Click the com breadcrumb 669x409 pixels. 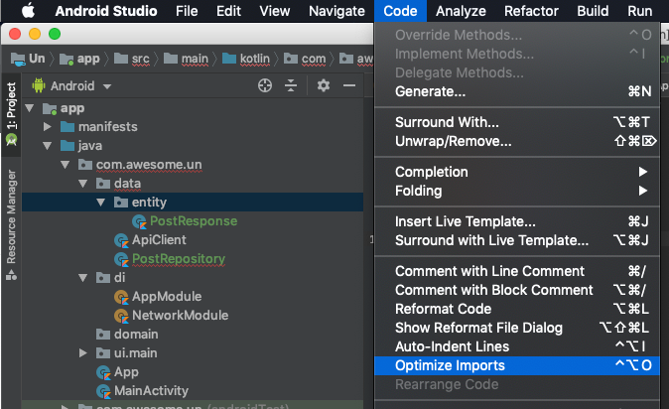click(305, 59)
